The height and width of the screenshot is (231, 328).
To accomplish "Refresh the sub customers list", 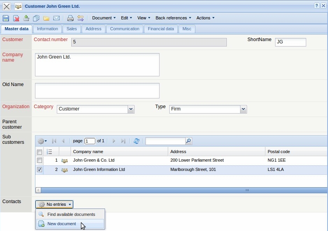I will click(136, 141).
